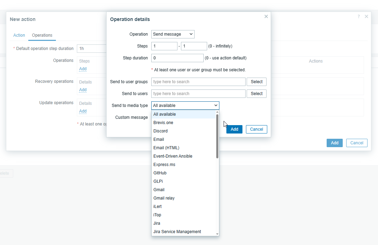Click Select button for Send to users

pos(256,94)
